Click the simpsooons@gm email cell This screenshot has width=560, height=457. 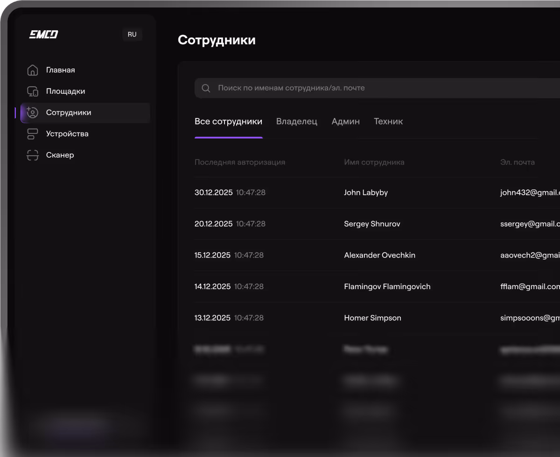pos(530,318)
